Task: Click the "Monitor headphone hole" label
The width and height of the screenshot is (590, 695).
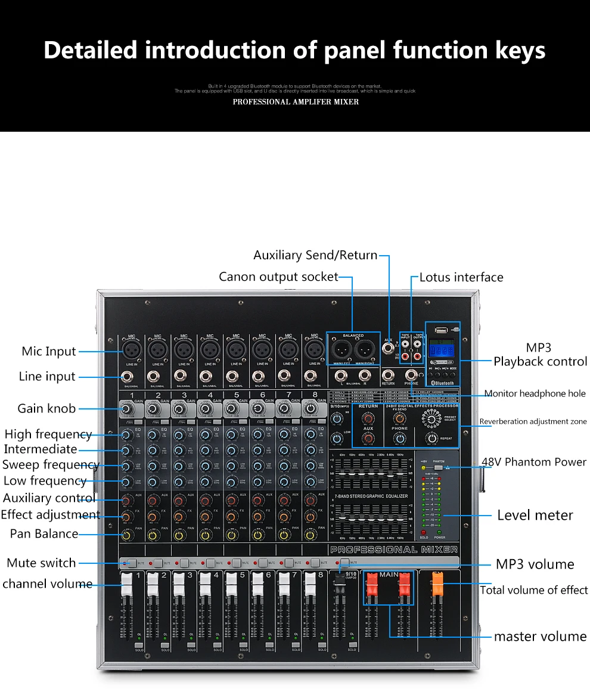Action: click(x=535, y=393)
